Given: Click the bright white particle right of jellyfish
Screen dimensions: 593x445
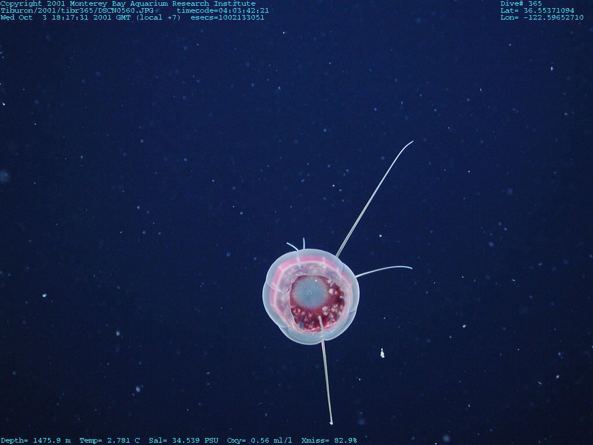Looking at the screenshot, I should coord(382,352).
